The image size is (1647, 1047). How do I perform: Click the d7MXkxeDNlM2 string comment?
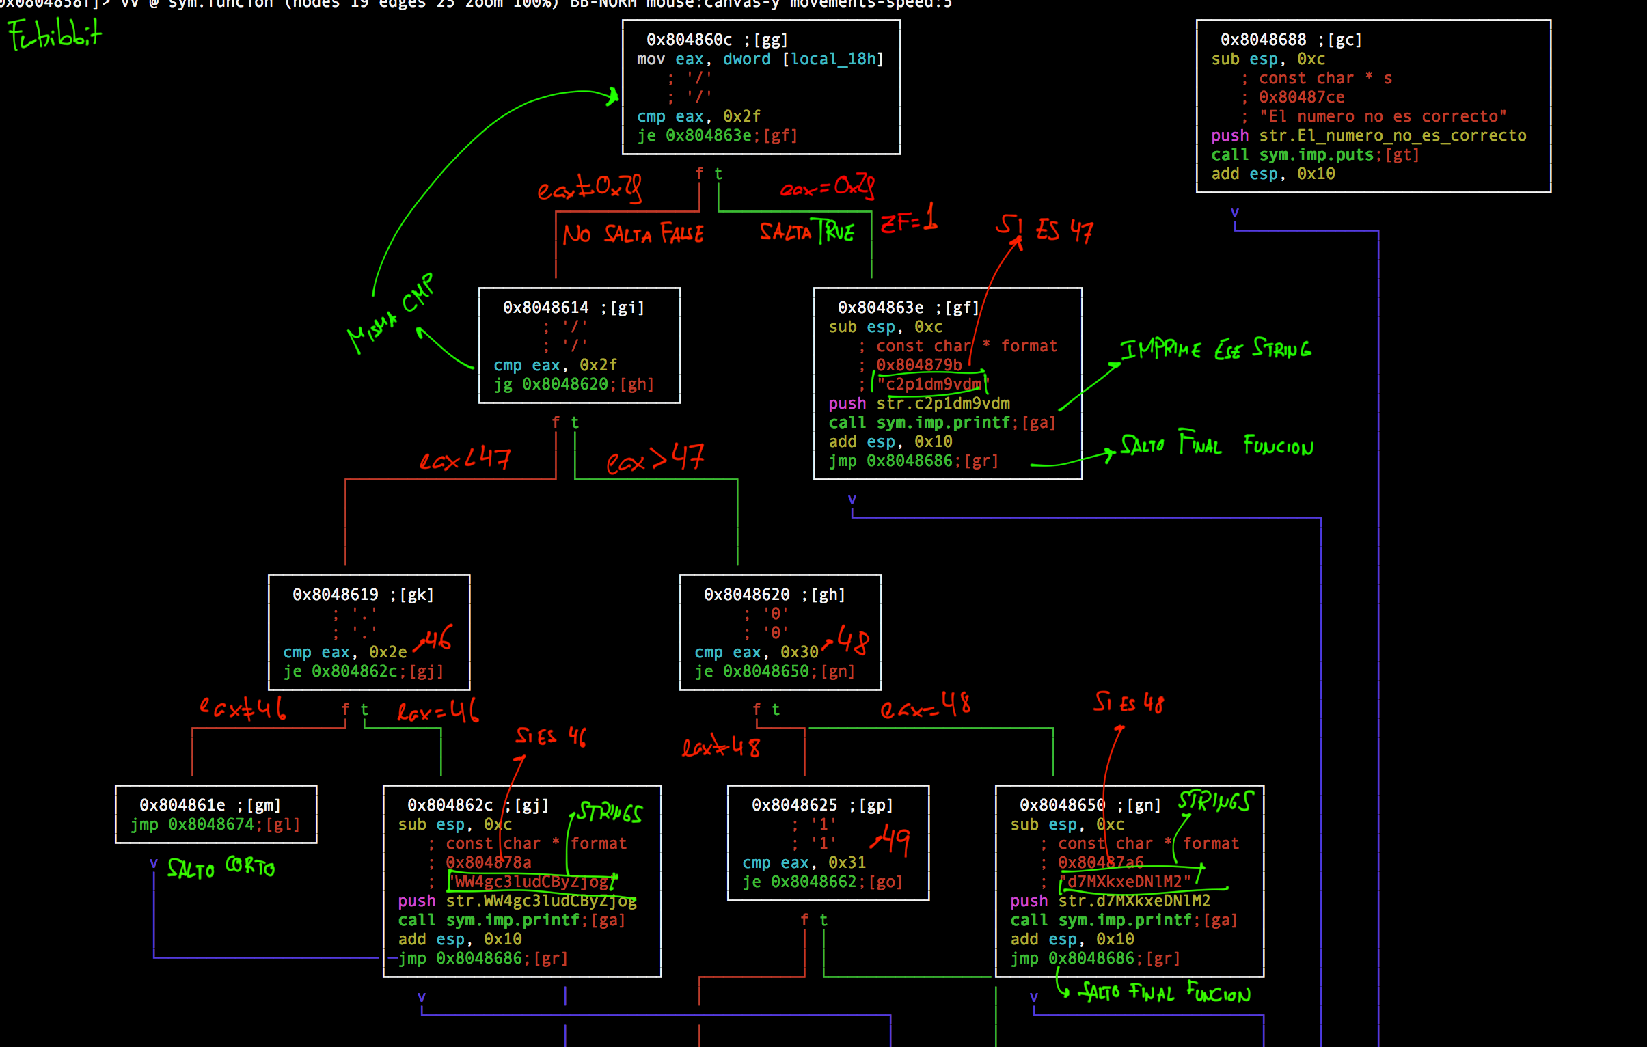pos(1126,882)
